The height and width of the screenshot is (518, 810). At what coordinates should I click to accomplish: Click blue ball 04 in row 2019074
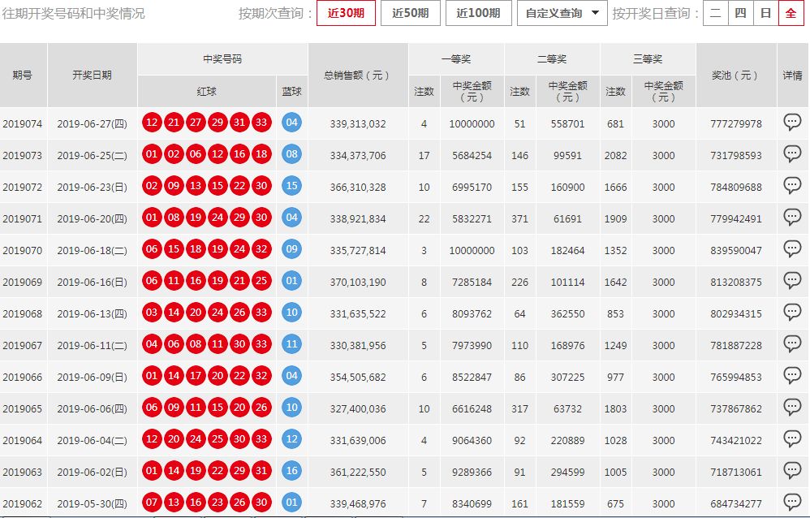point(292,123)
